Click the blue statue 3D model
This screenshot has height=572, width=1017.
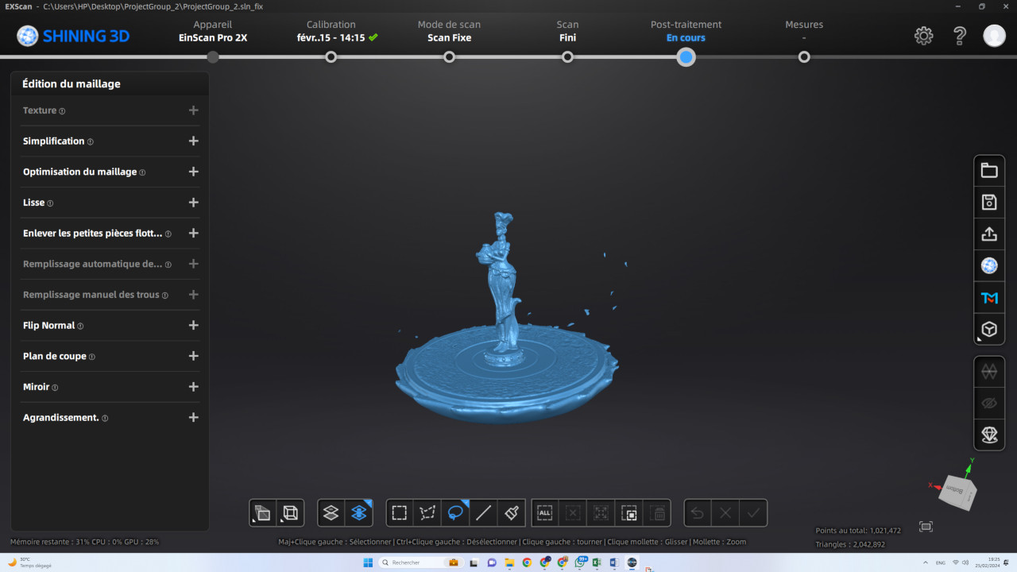pos(505,290)
